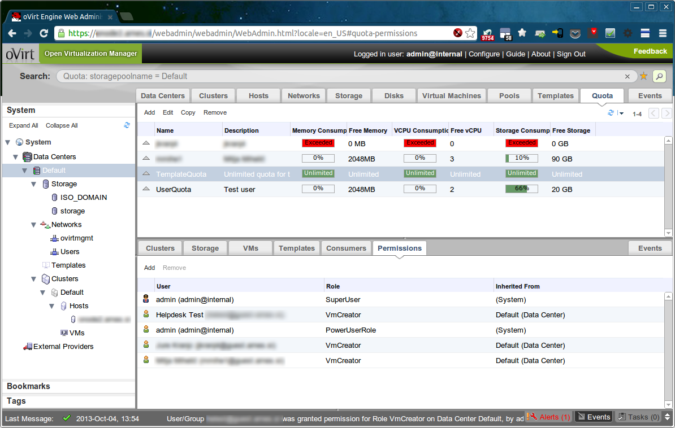Viewport: 675px width, 428px height.
Task: Click the search magnifier button
Action: 659,76
